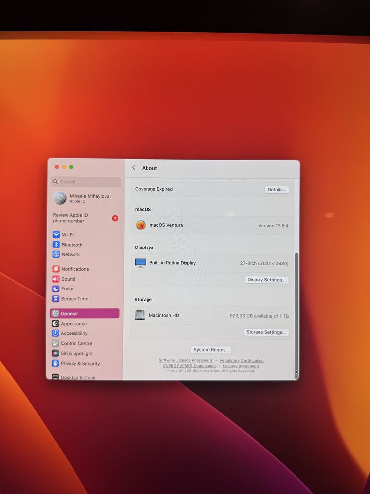
Task: Click the Macintosh HD drive icon
Action: click(x=140, y=315)
